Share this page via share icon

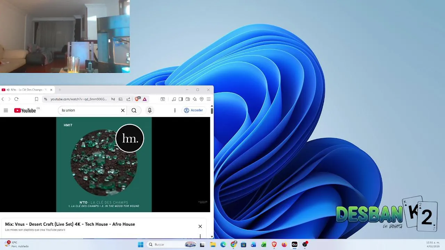coord(128,99)
